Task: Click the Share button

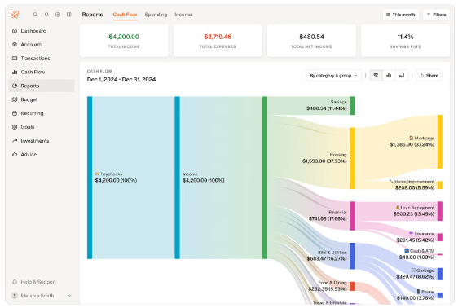Action: pyautogui.click(x=429, y=76)
